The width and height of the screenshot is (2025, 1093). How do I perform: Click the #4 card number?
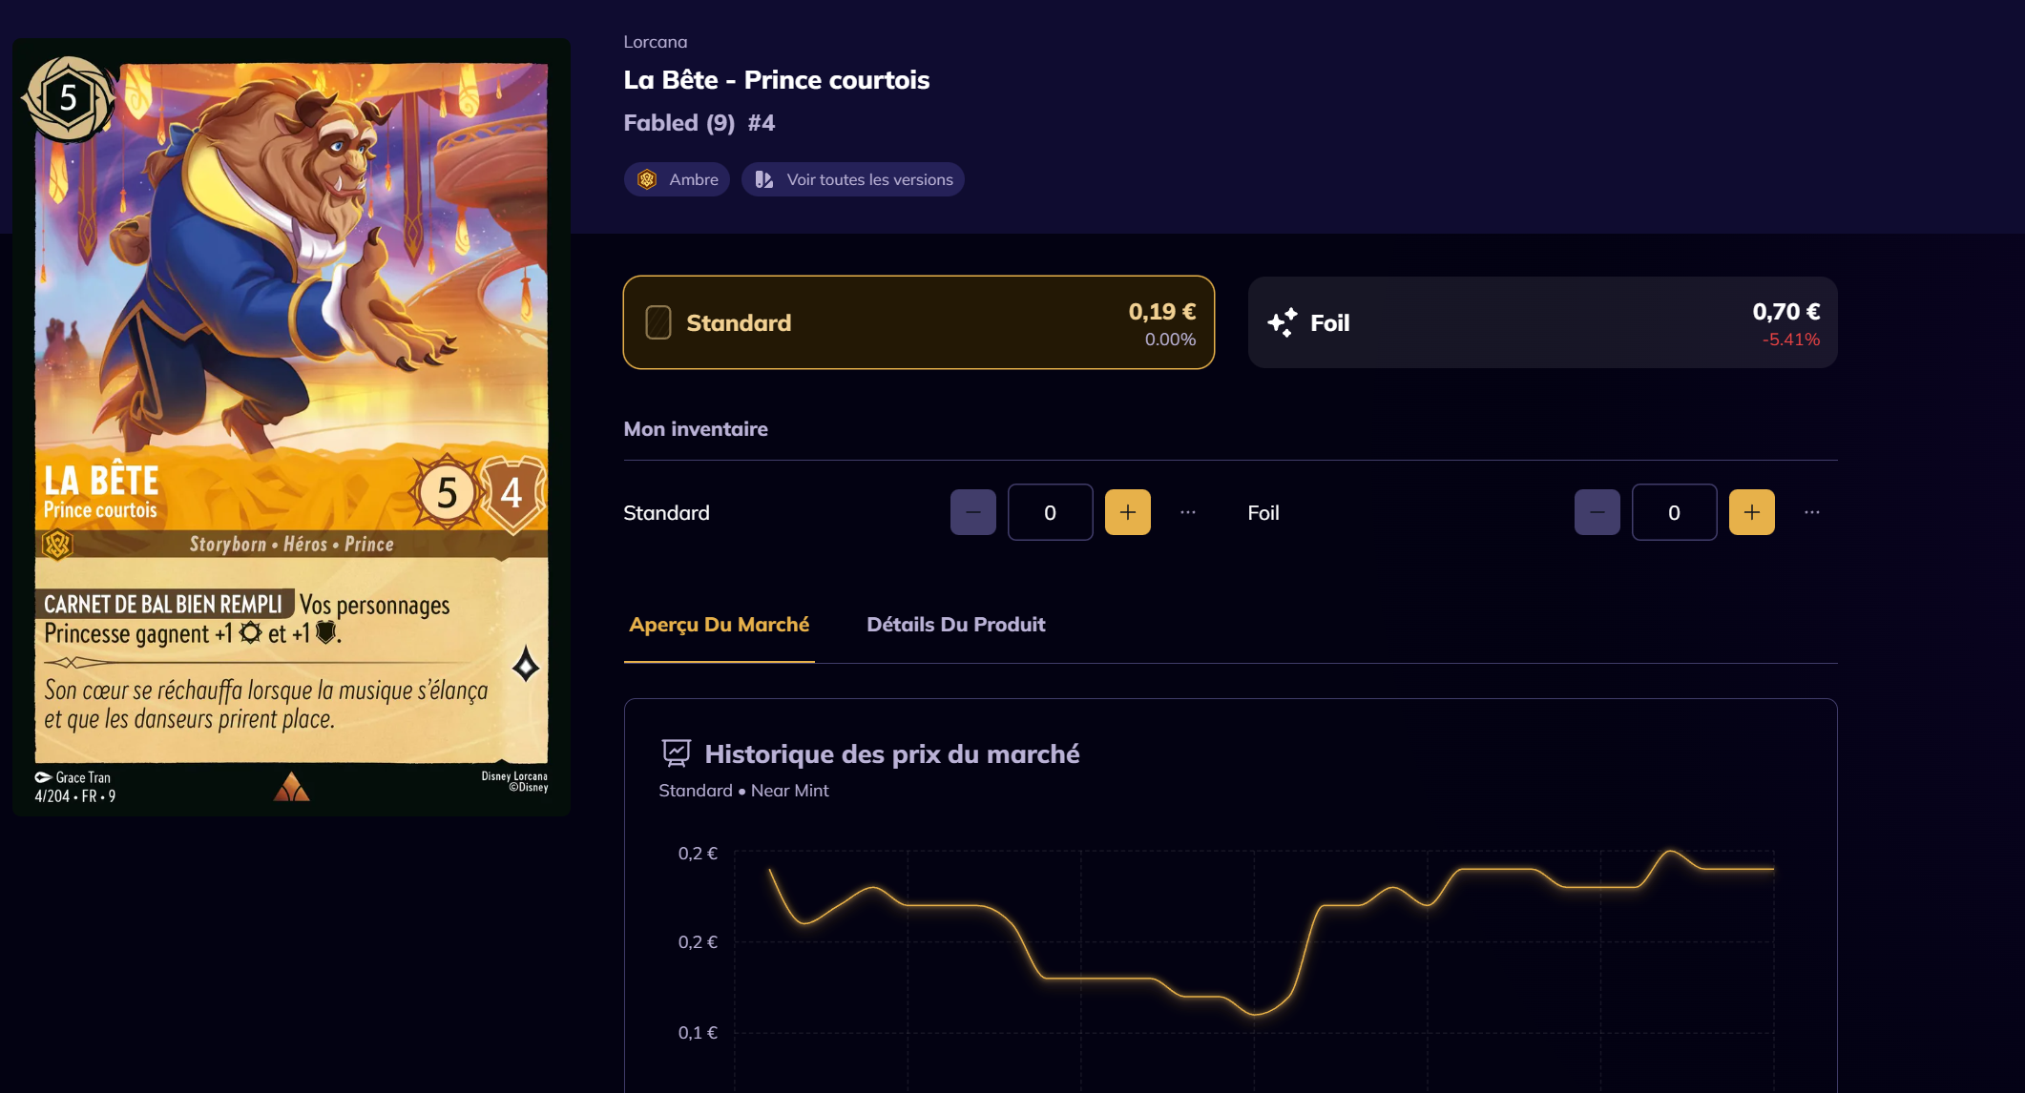pos(762,123)
